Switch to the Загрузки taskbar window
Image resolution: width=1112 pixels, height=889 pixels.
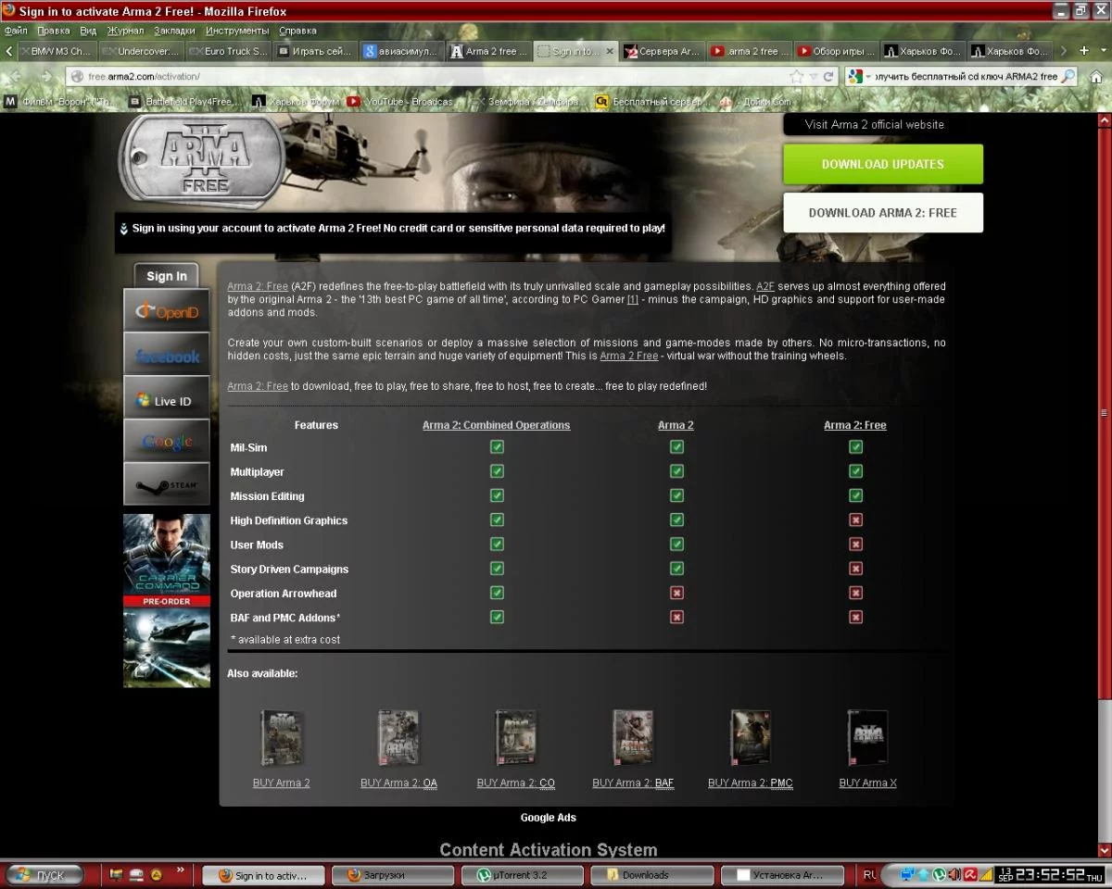(x=393, y=874)
